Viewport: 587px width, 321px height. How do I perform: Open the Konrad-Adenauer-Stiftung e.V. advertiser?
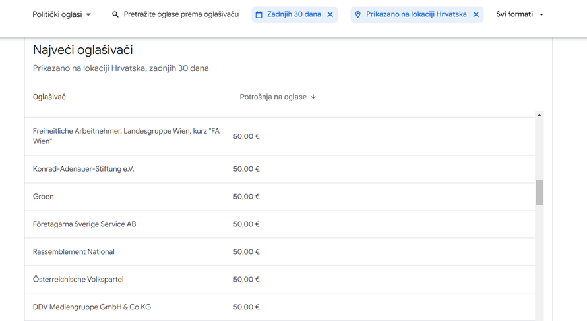(x=83, y=169)
